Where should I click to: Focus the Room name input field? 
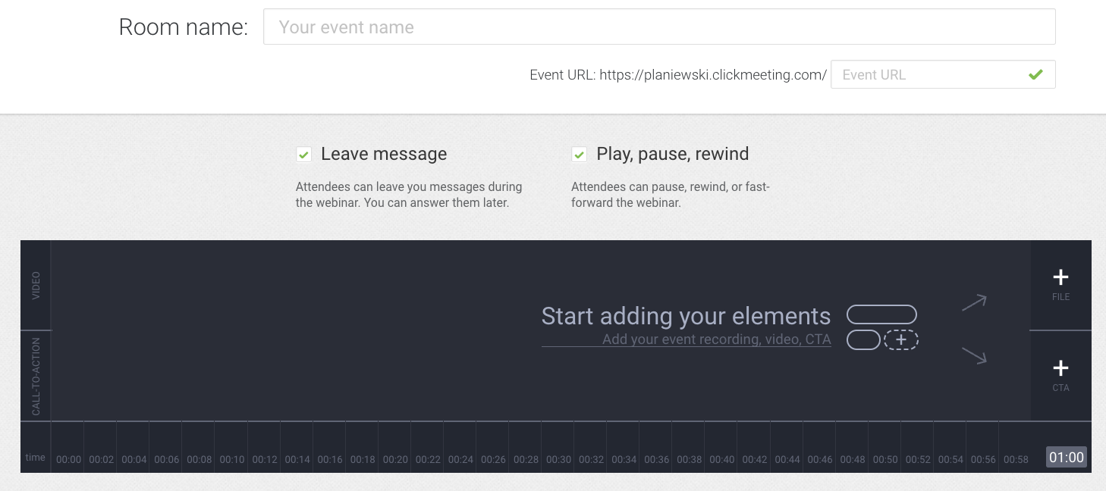coord(659,27)
